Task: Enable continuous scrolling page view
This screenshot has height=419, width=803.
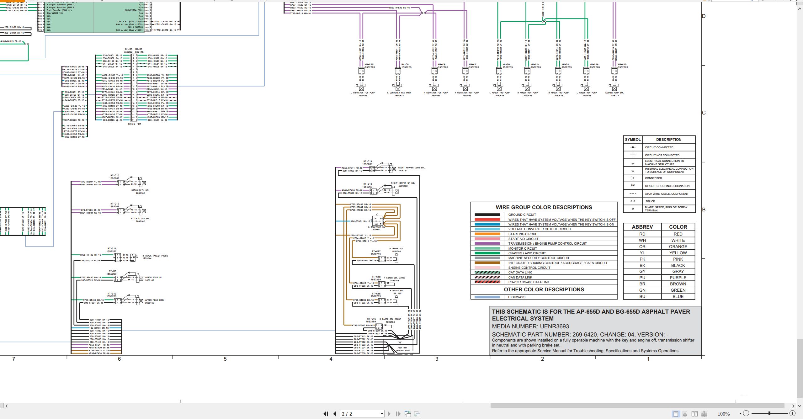Action: (685, 414)
